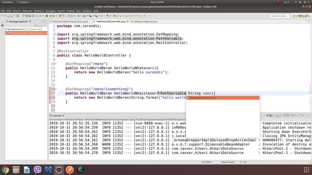
Task: Open the Run menu
Action: [78, 11]
